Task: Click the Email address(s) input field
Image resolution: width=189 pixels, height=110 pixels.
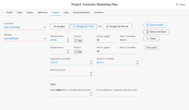Action: coord(117,94)
